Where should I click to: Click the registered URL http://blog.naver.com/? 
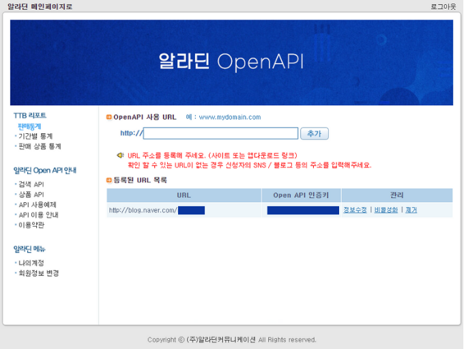[143, 210]
